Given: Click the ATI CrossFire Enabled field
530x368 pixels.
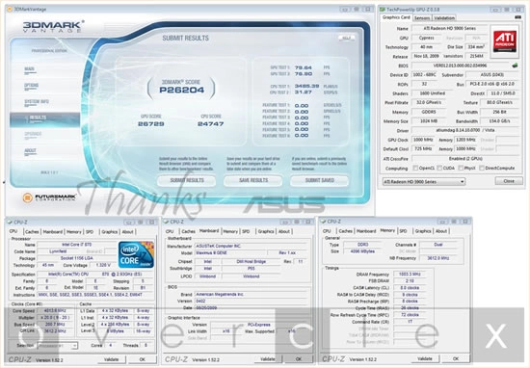Looking at the screenshot, I should pos(465,159).
